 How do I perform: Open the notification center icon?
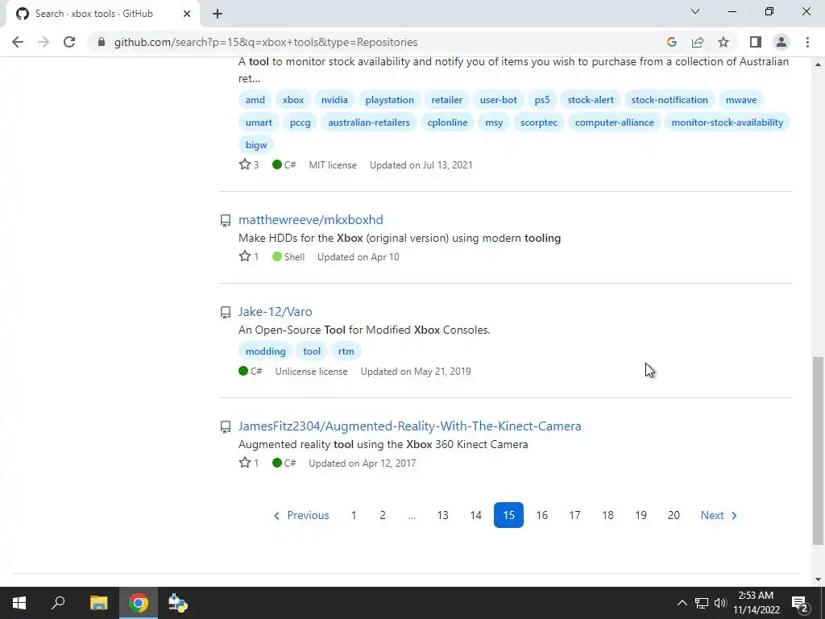[800, 603]
